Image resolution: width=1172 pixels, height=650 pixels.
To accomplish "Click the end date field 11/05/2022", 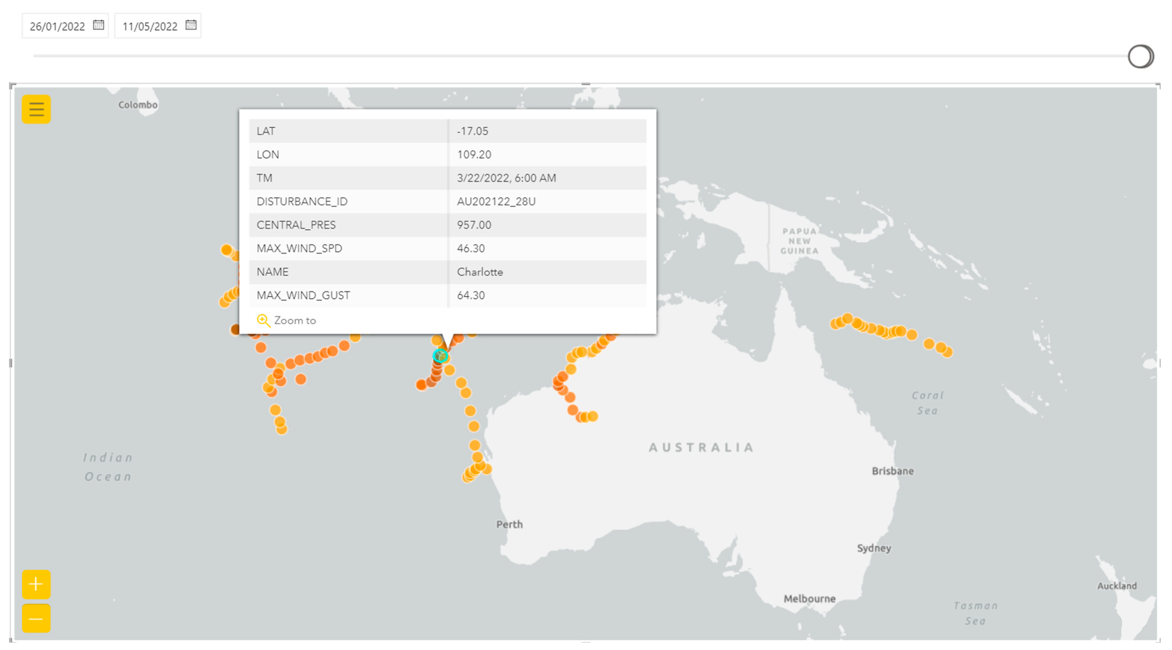I will coord(150,26).
